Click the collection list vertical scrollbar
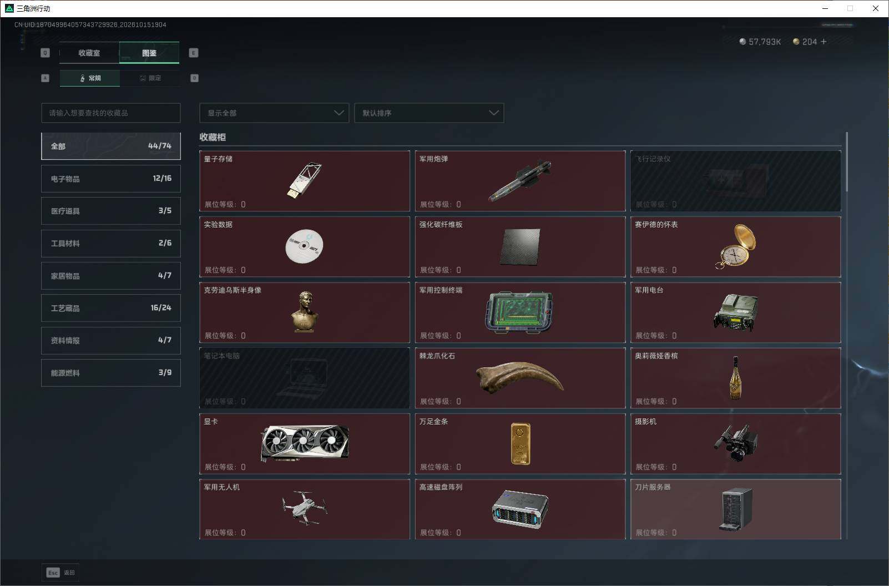This screenshot has width=889, height=586. coord(847,162)
